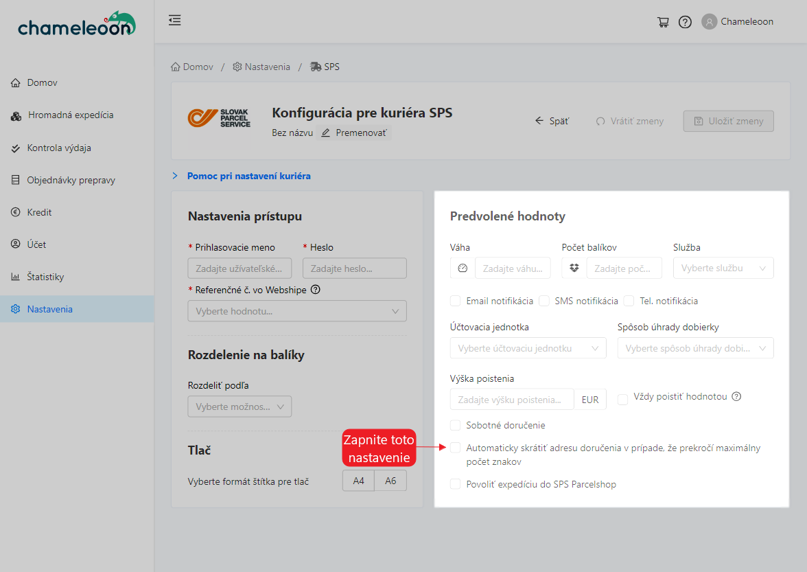Screen dimensions: 807x572
Task: Open the Služba dropdown
Action: (x=723, y=268)
